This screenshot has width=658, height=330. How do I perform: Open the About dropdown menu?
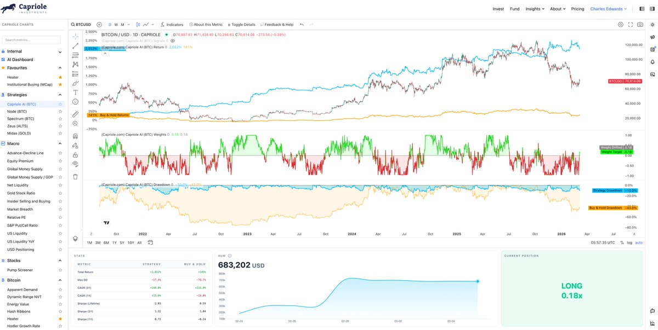[558, 9]
